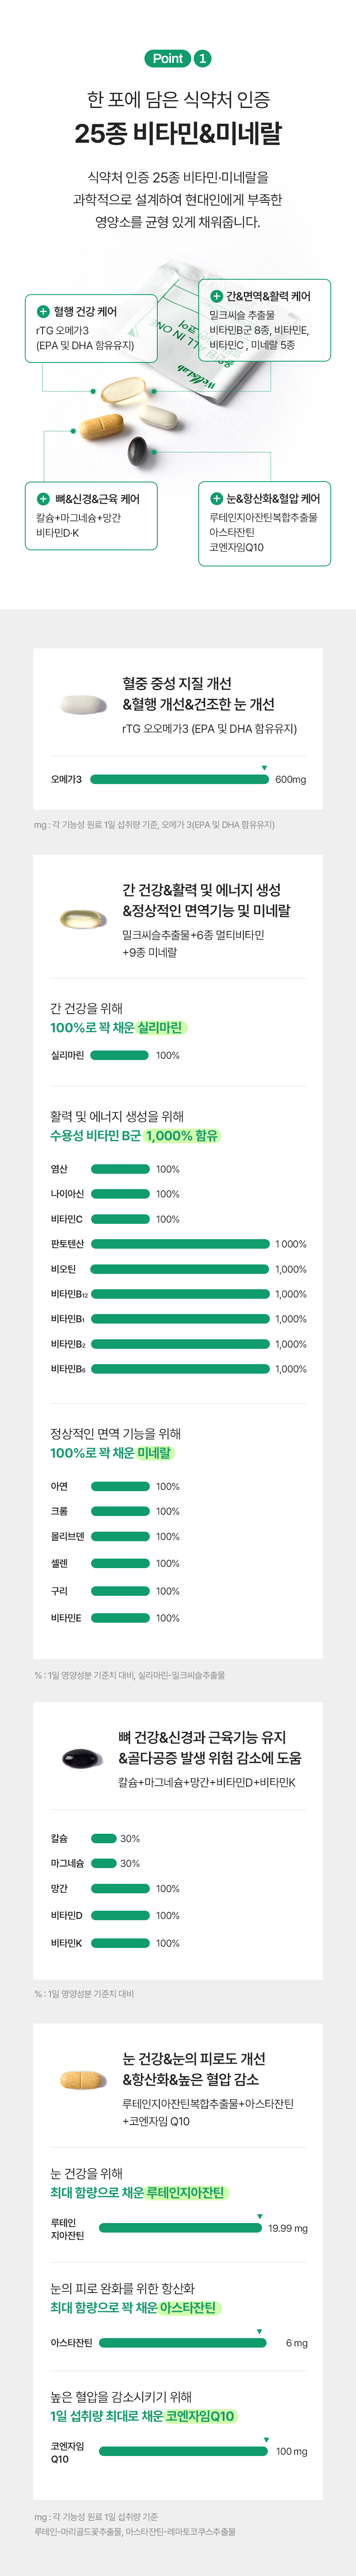This screenshot has width=356, height=2576.
Task: Click the plus icon beside 혈행 건강 케어
Action: (x=43, y=312)
